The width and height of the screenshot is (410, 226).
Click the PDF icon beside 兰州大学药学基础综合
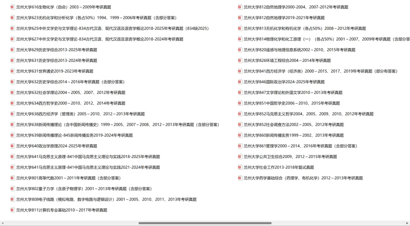(x=240, y=178)
